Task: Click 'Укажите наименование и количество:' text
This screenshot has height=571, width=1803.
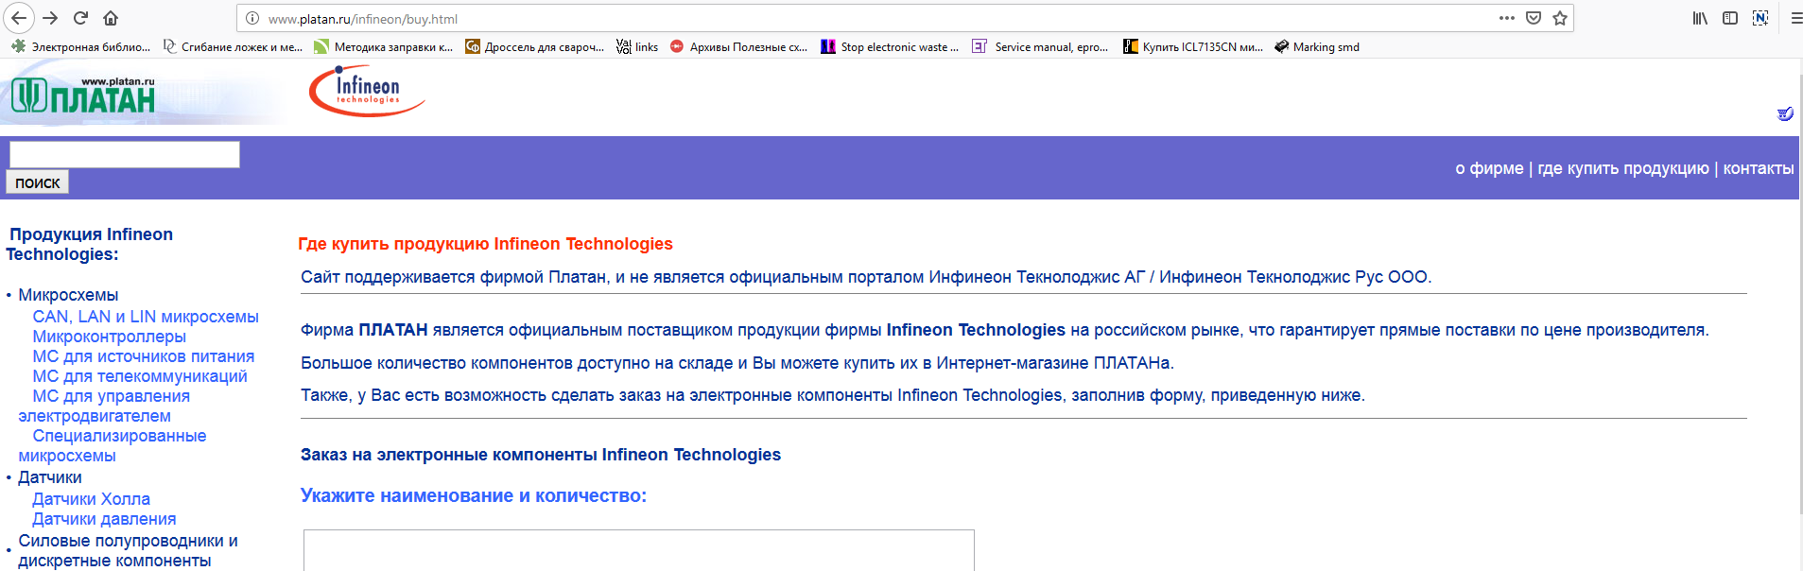Action: [x=474, y=495]
